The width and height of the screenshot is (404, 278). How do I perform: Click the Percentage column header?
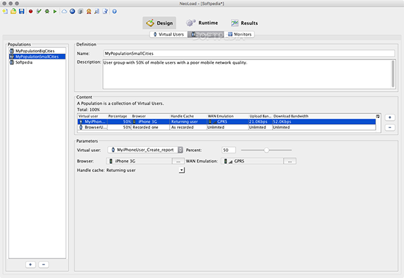pyautogui.click(x=119, y=116)
